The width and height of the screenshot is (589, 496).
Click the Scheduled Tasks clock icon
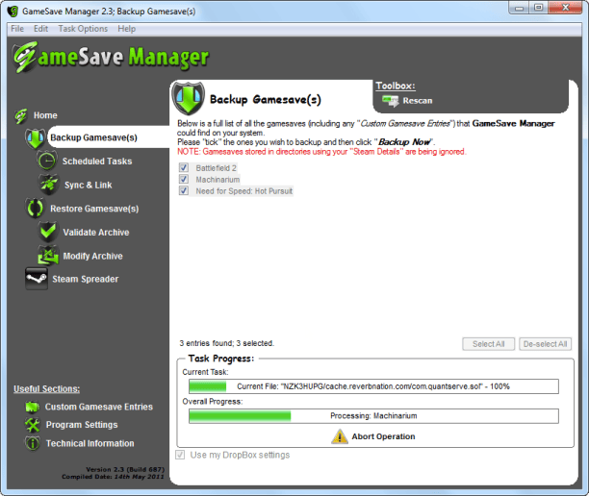click(46, 161)
